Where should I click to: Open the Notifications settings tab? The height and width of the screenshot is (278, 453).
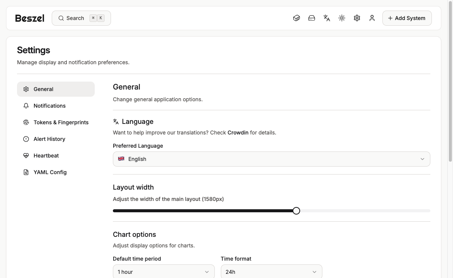tap(56, 106)
